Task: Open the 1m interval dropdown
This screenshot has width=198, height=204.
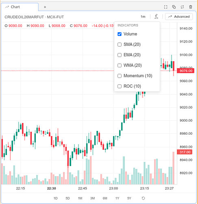Action: pos(143,17)
